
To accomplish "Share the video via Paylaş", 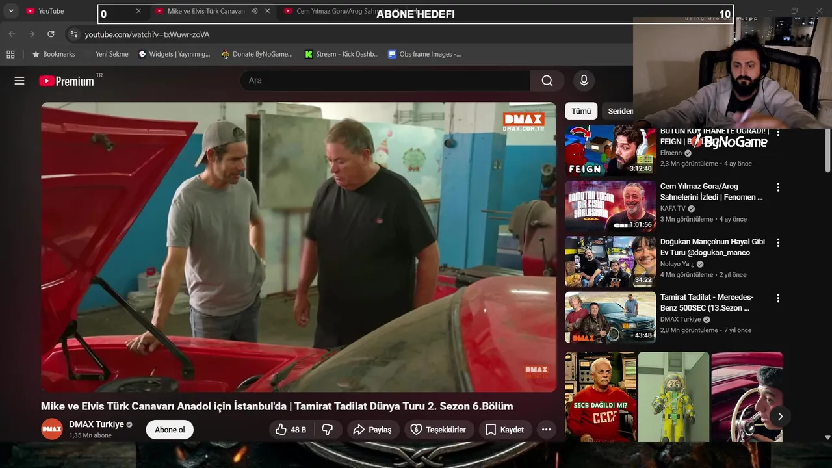I will click(x=372, y=430).
